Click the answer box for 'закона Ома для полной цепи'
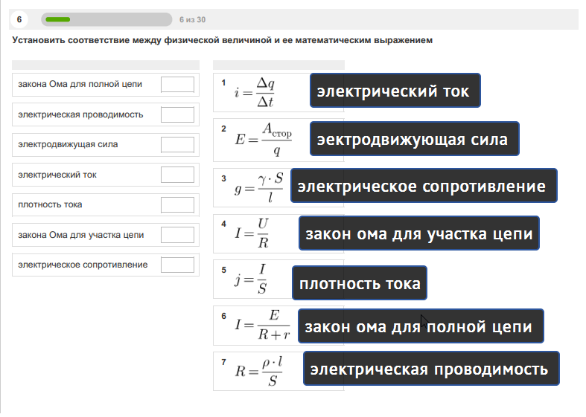 pyautogui.click(x=177, y=84)
